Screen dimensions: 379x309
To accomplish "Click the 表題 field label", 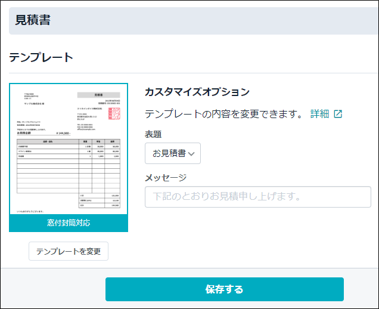I will pos(153,134).
